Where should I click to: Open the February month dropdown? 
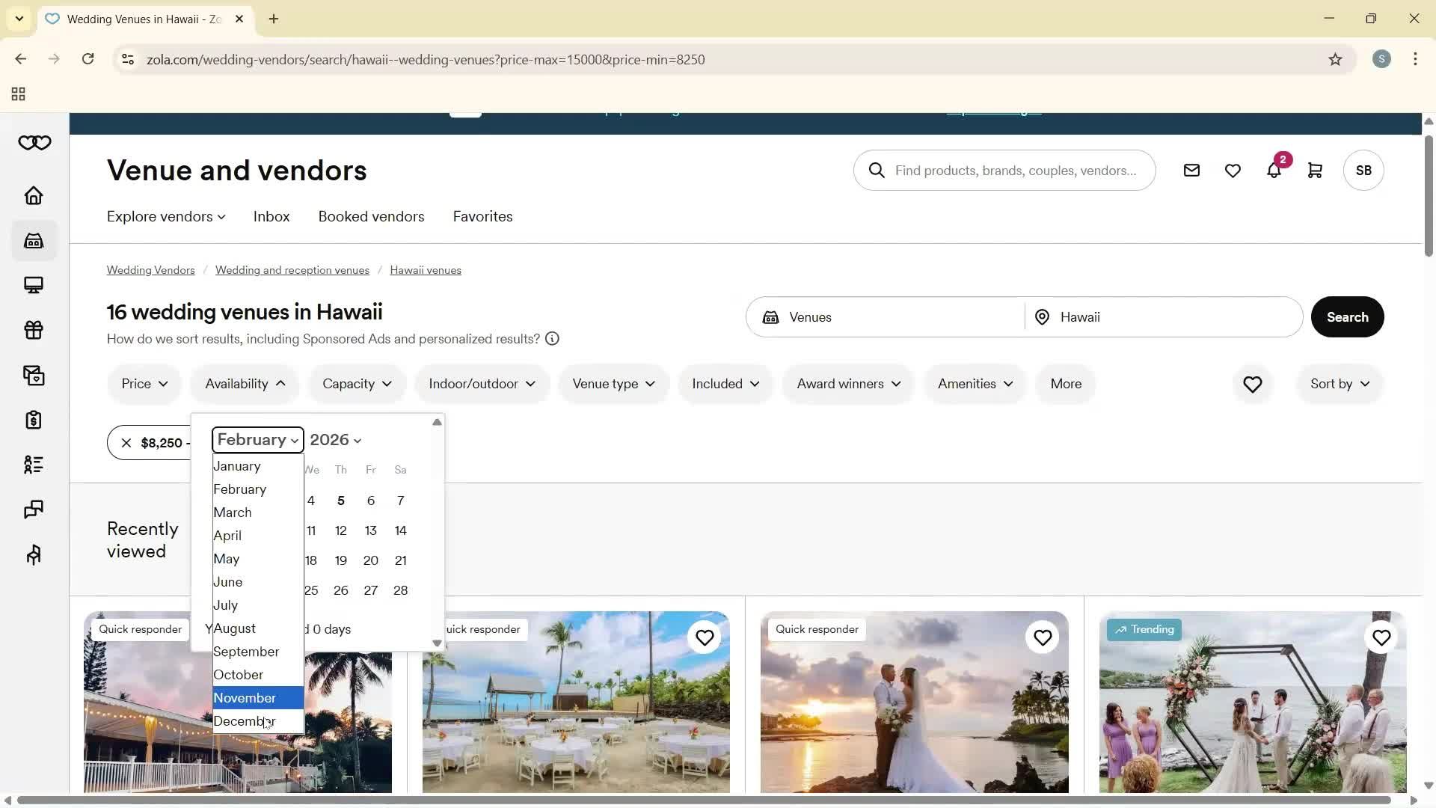pos(257,439)
